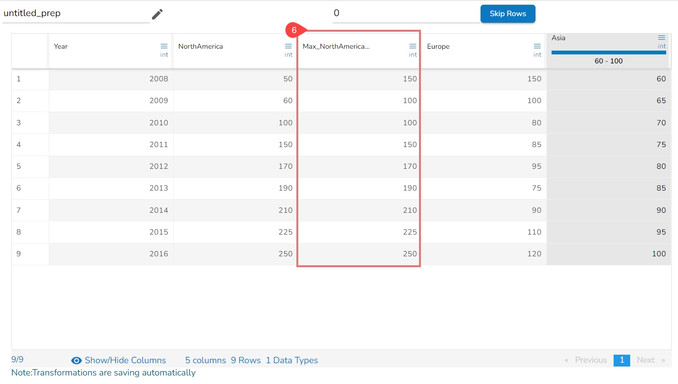Screen dimensions: 678x384
Task: Toggle the eye icon for Show/Hide Columns
Action: [76, 361]
